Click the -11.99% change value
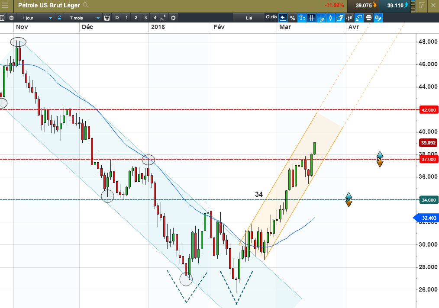 coord(334,5)
